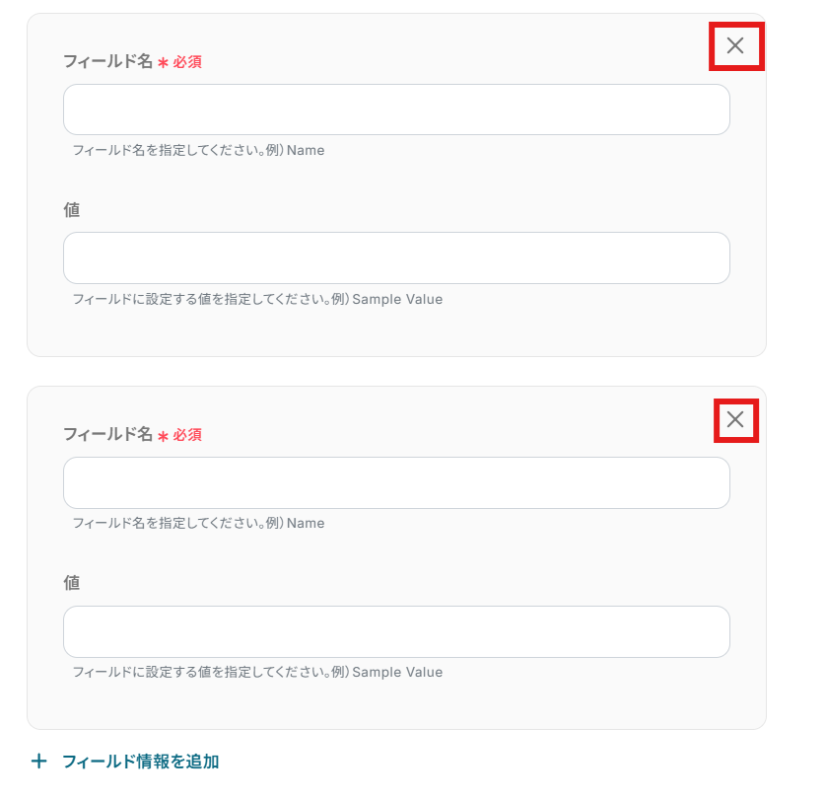Viewport: 826px width, 800px height.
Task: Remove the second field card with X
Action: pyautogui.click(x=735, y=420)
